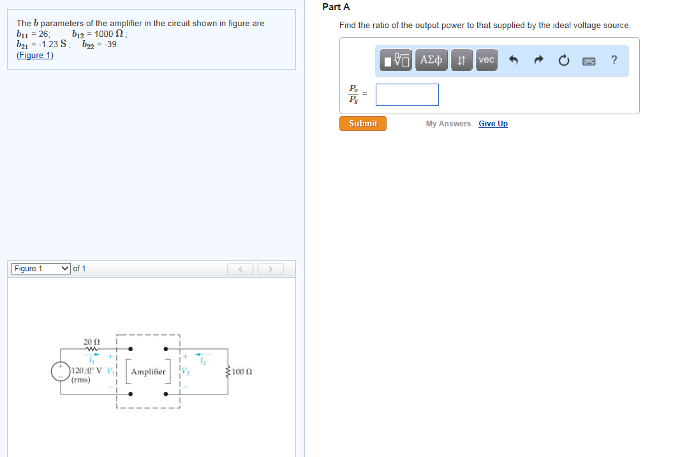The height and width of the screenshot is (457, 673).
Task: Click the next figure chevron
Action: (x=270, y=269)
